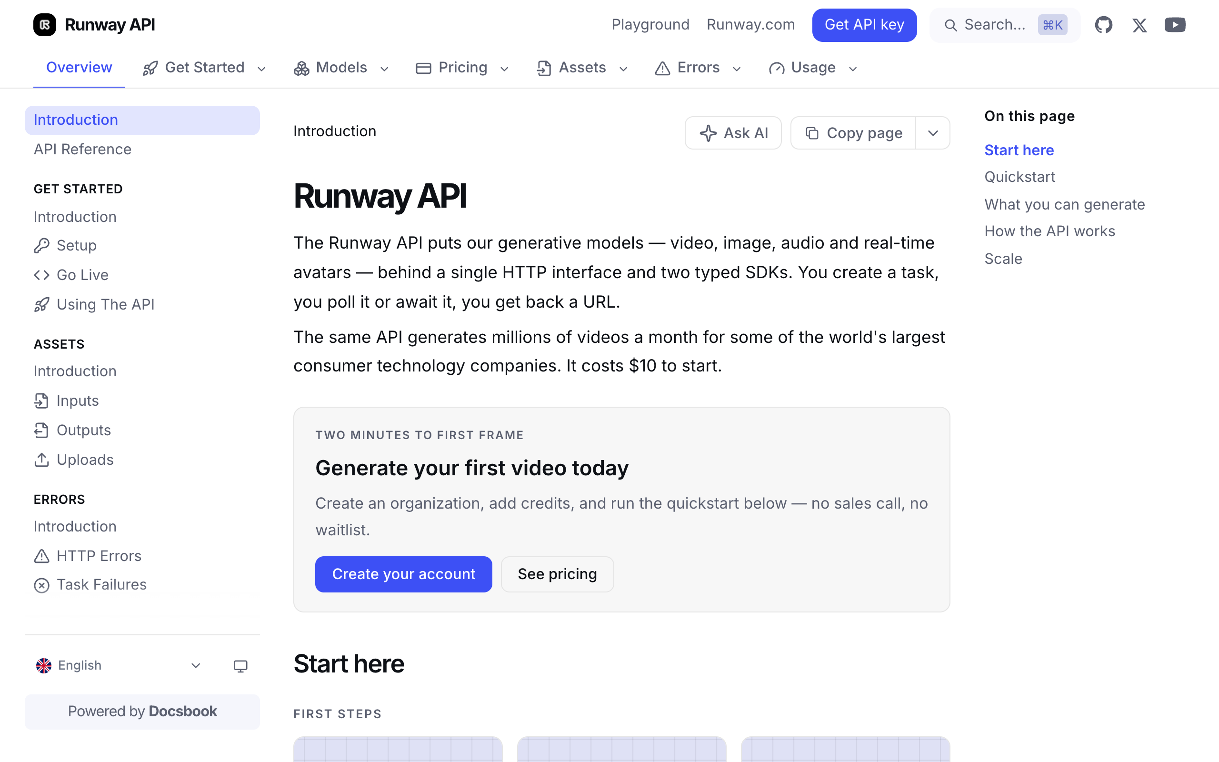Open the Models menu label

click(341, 68)
